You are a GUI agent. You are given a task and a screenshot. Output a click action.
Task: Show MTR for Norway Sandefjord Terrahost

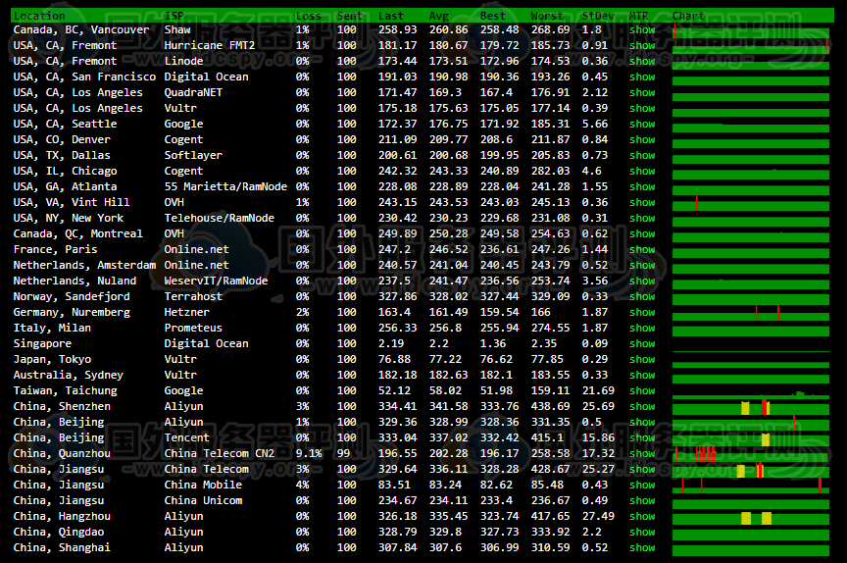pyautogui.click(x=642, y=296)
